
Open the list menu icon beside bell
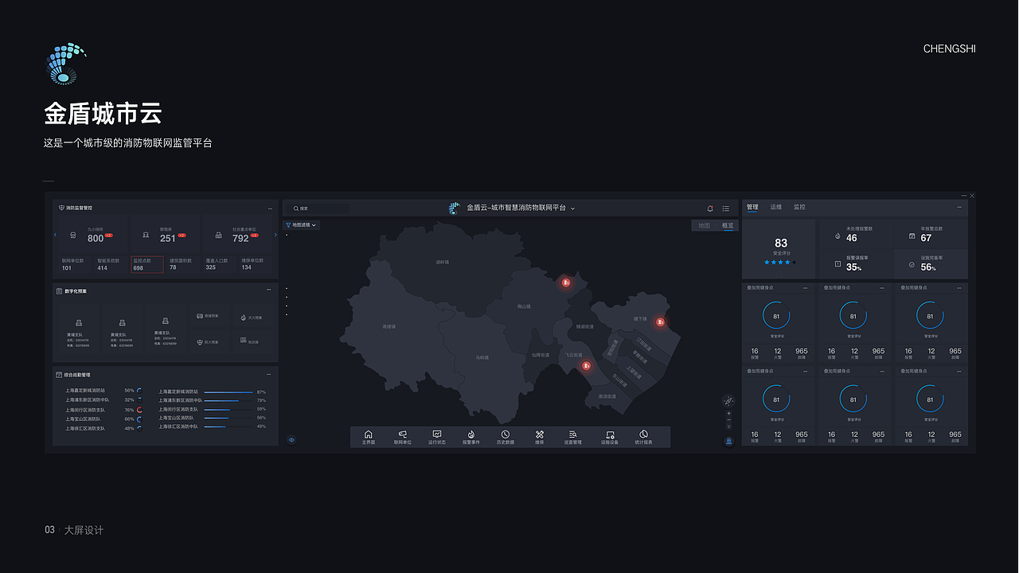pyautogui.click(x=726, y=209)
